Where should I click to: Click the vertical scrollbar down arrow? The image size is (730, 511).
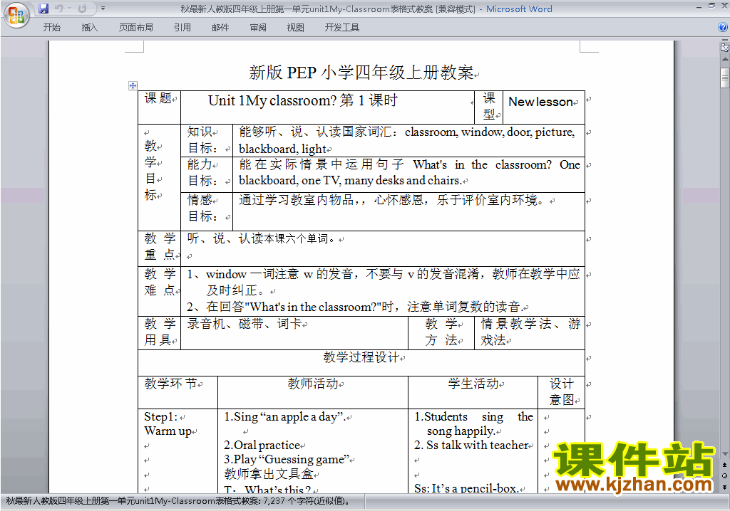click(725, 454)
